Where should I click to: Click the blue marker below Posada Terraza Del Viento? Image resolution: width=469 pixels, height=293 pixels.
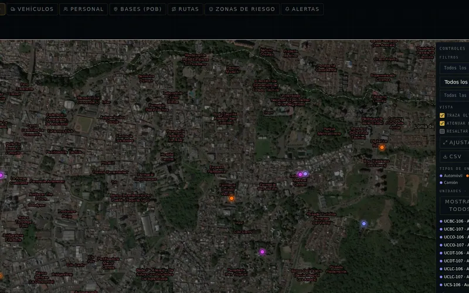coord(363,224)
